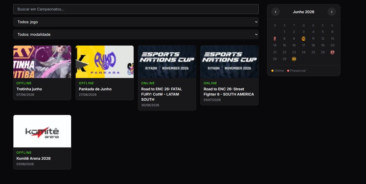The width and height of the screenshot is (366, 184).
Task: Go to previous month in calendar
Action: click(275, 12)
